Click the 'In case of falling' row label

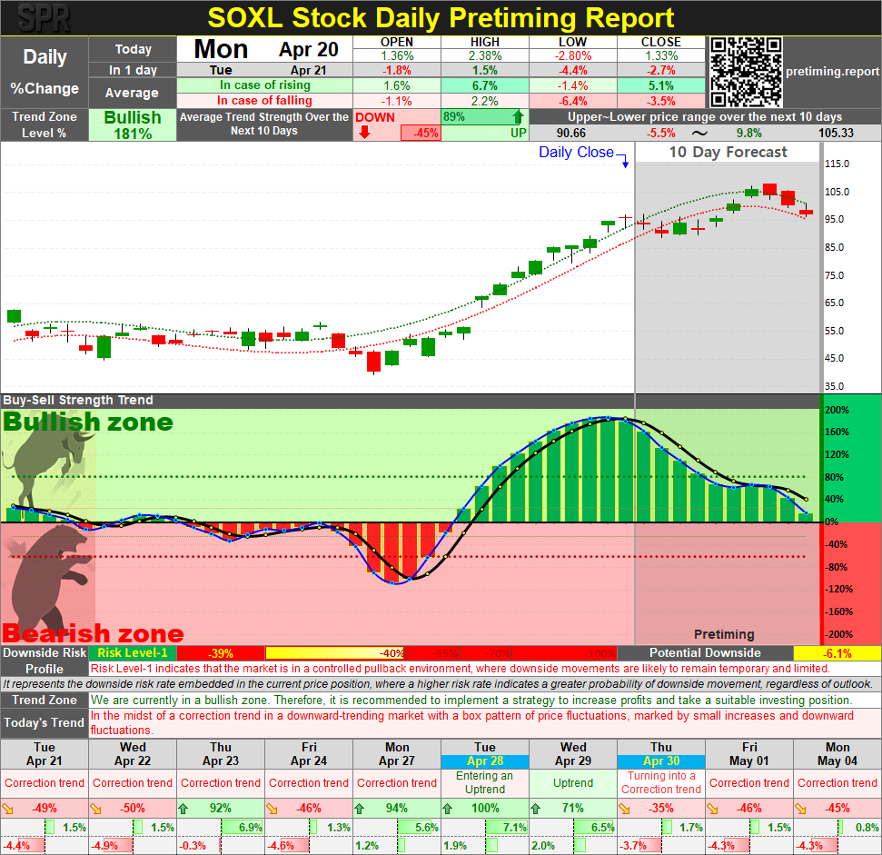click(265, 100)
